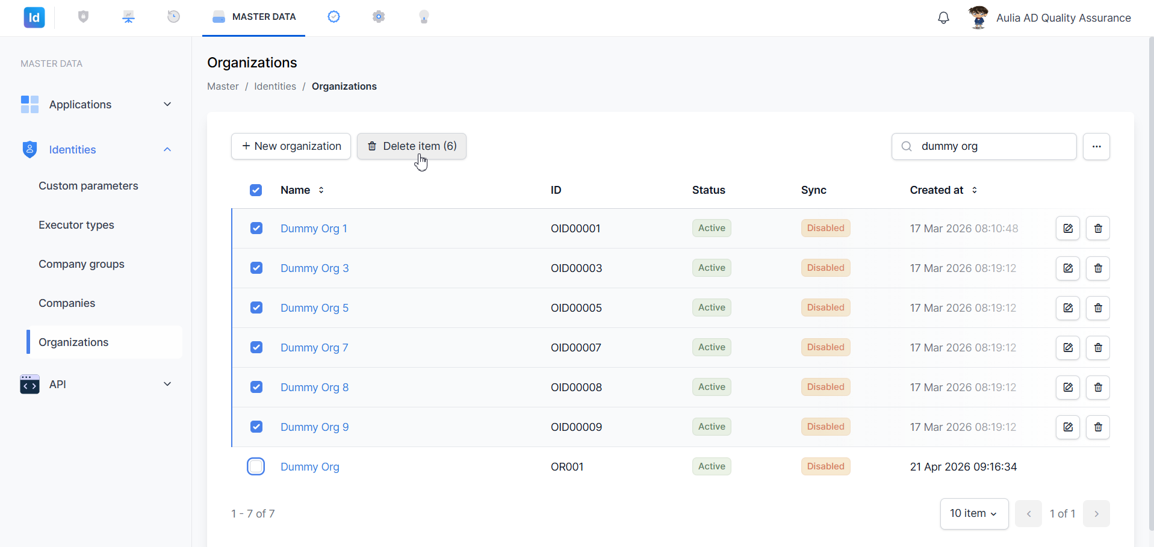The width and height of the screenshot is (1154, 547).
Task: Go to next page arrow
Action: (x=1096, y=514)
